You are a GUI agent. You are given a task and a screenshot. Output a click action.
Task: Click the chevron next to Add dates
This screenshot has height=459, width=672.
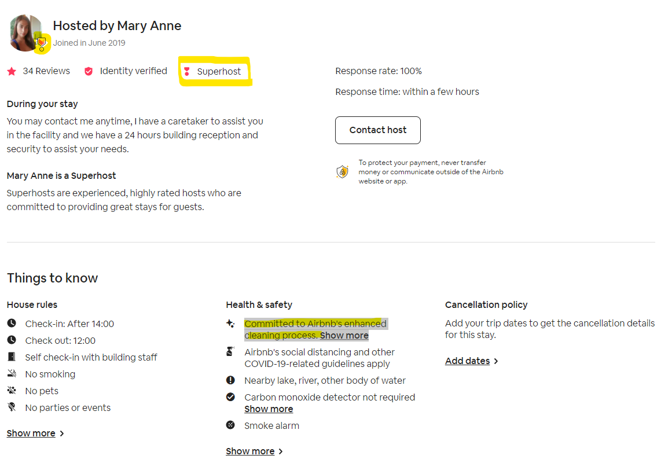pos(496,361)
